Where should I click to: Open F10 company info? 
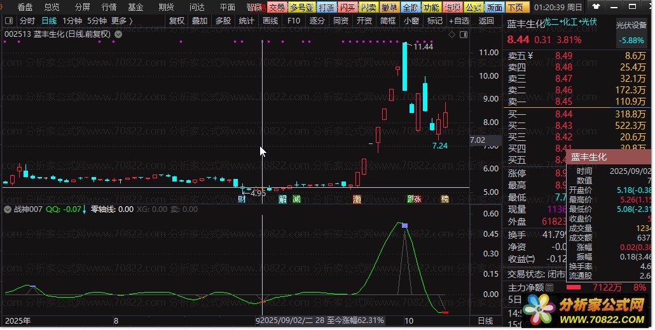click(x=294, y=21)
